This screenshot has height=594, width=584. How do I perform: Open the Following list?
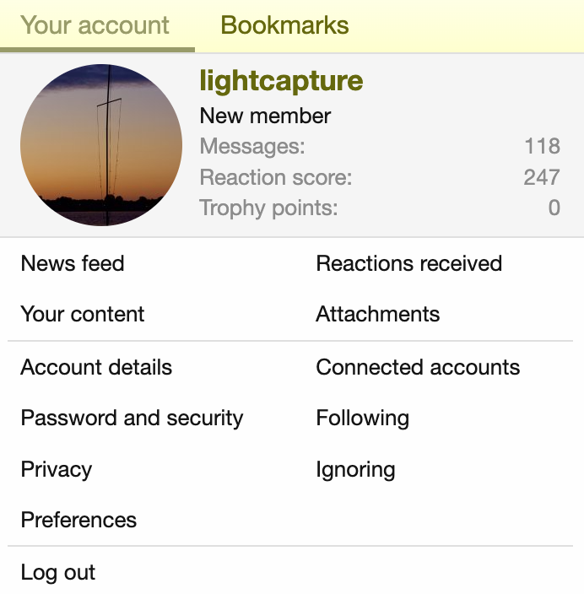(363, 418)
